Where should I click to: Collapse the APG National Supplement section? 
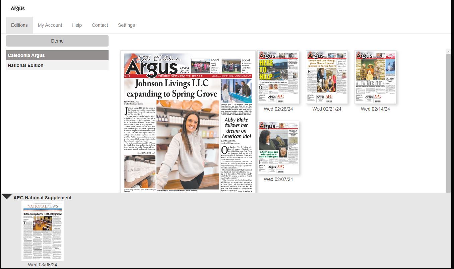pyautogui.click(x=6, y=197)
